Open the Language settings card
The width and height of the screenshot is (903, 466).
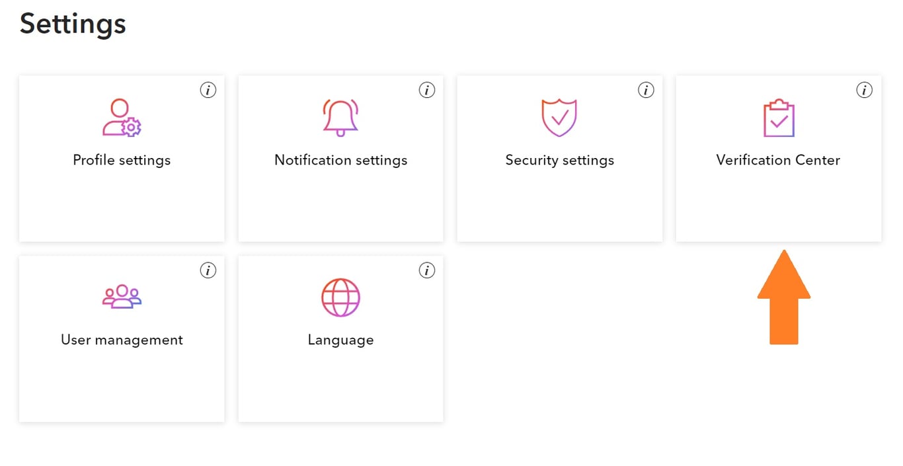coord(340,340)
